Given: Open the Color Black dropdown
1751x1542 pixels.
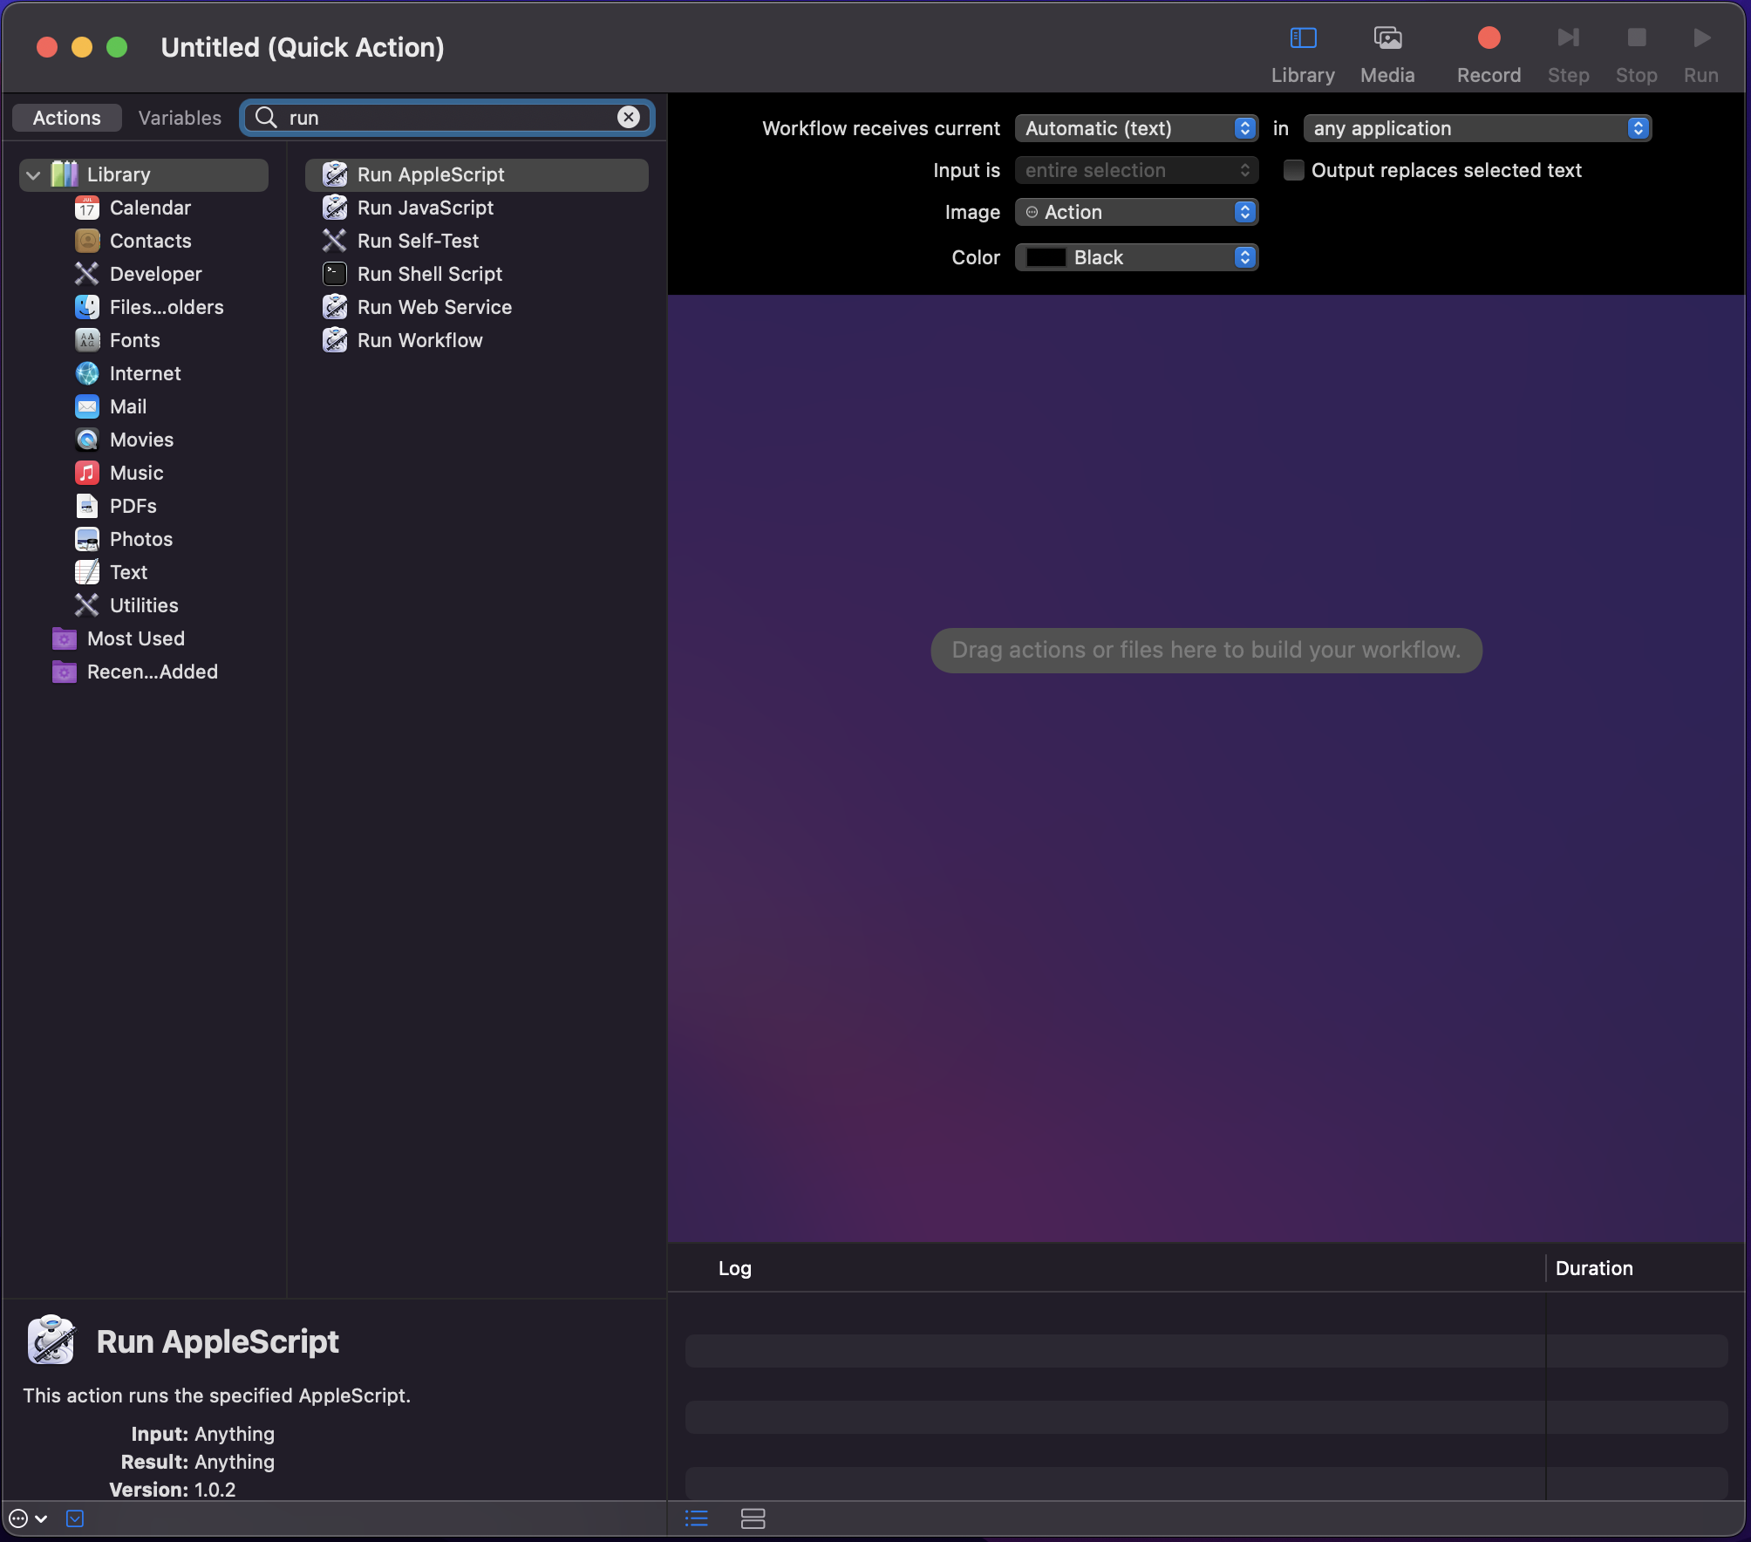Looking at the screenshot, I should coord(1136,257).
